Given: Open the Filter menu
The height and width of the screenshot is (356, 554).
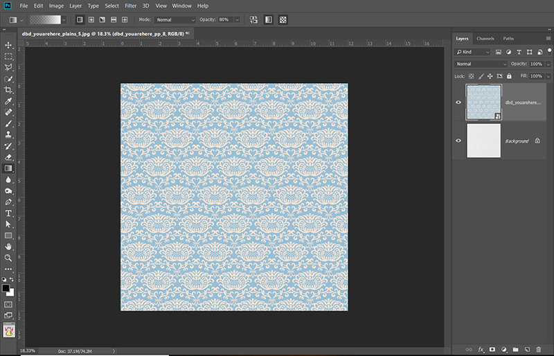Looking at the screenshot, I should pyautogui.click(x=130, y=6).
